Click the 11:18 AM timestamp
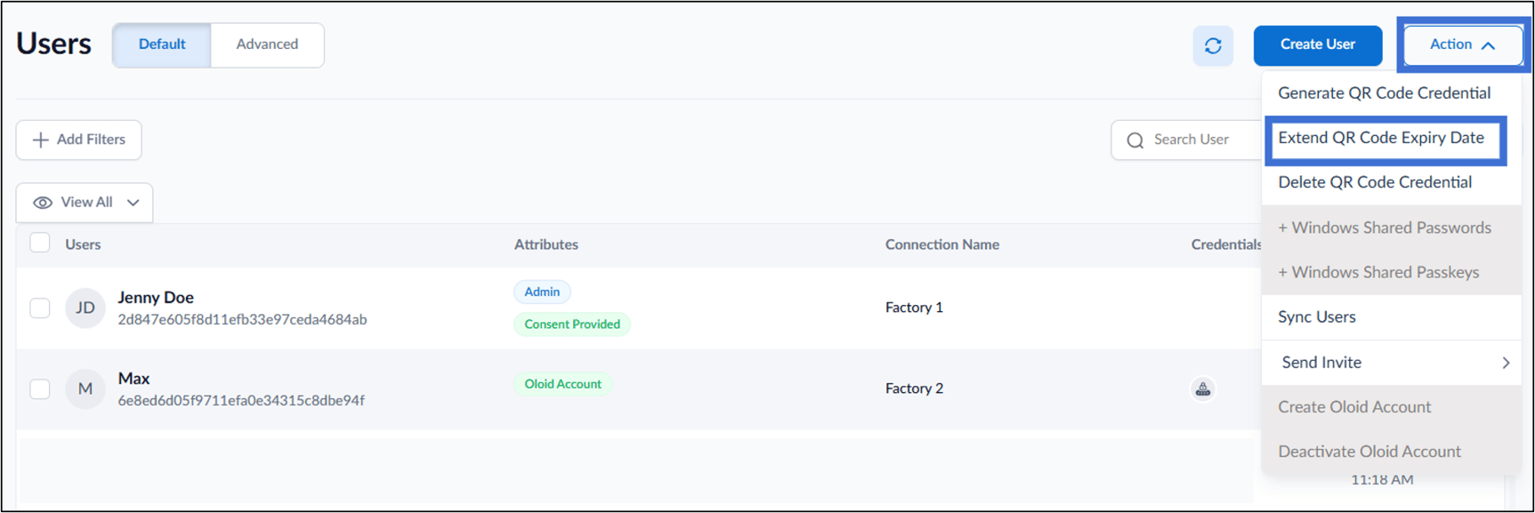Screen dimensions: 1535x513 click(x=1382, y=480)
